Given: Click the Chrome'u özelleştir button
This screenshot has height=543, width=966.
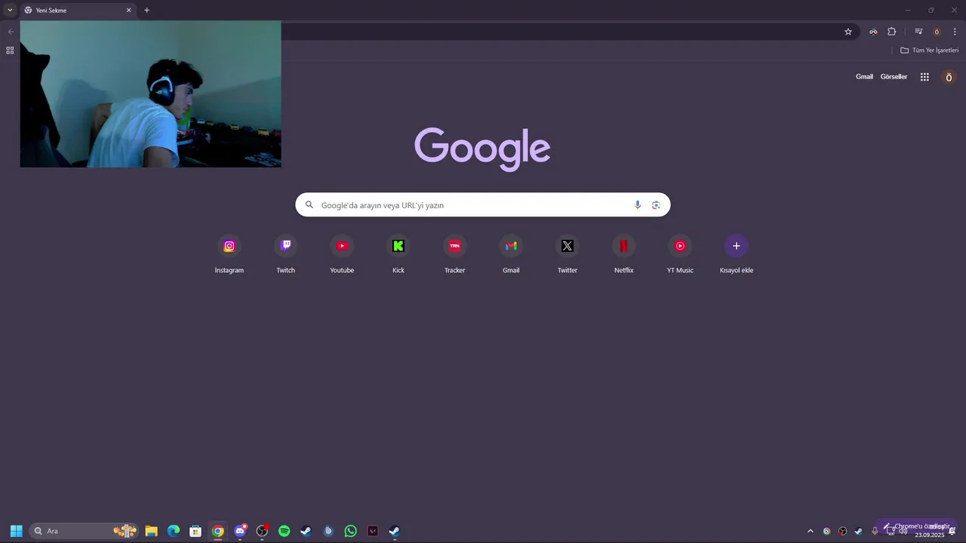Looking at the screenshot, I should point(916,526).
